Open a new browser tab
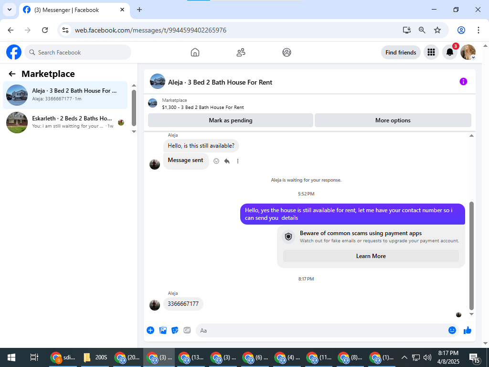The image size is (489, 367). (x=139, y=10)
